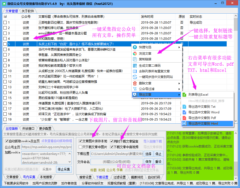Click the 作者 naming tag
This screenshot has width=240, height=188.
coord(119,170)
